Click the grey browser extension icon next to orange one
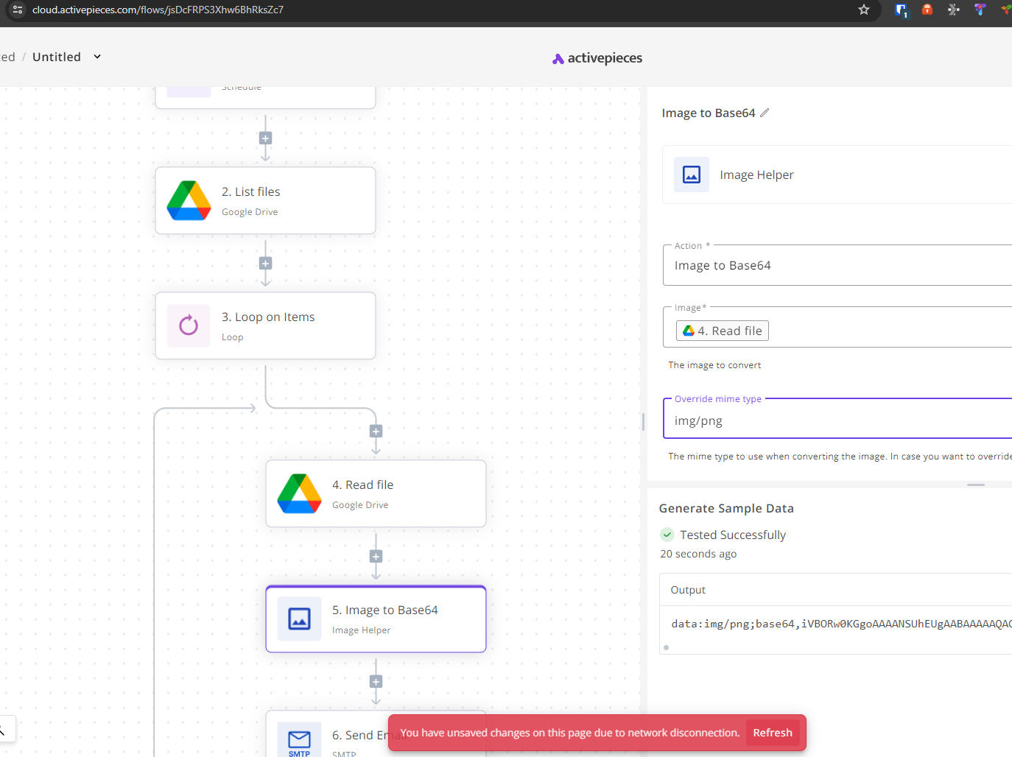1012x757 pixels. tap(954, 10)
